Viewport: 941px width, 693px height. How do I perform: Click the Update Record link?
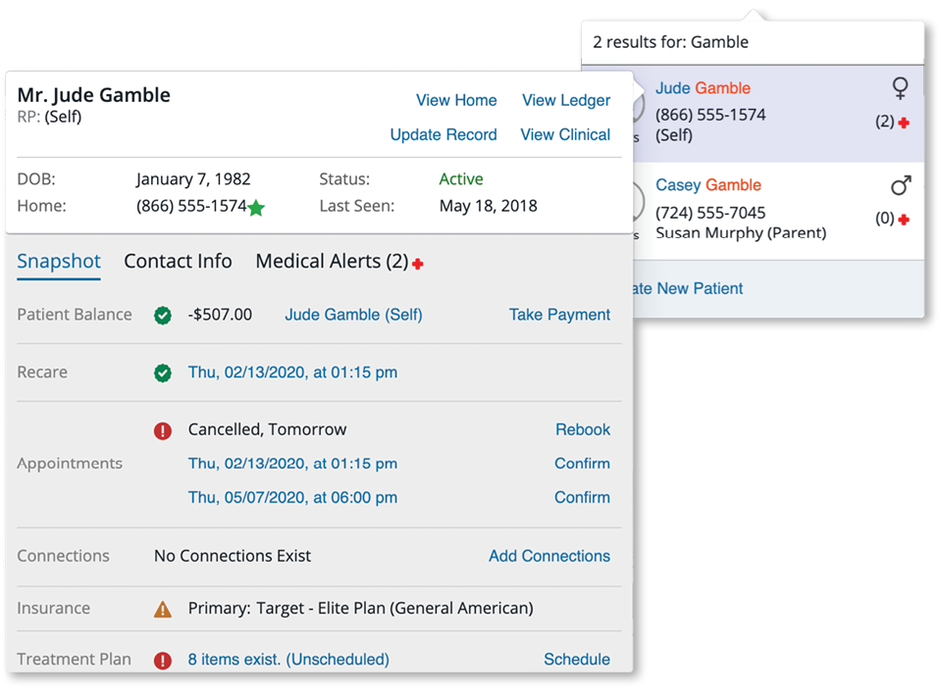coord(444,134)
